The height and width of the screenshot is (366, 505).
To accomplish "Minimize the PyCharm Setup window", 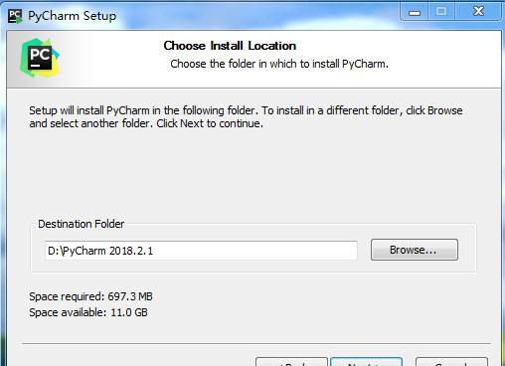I will (x=415, y=12).
